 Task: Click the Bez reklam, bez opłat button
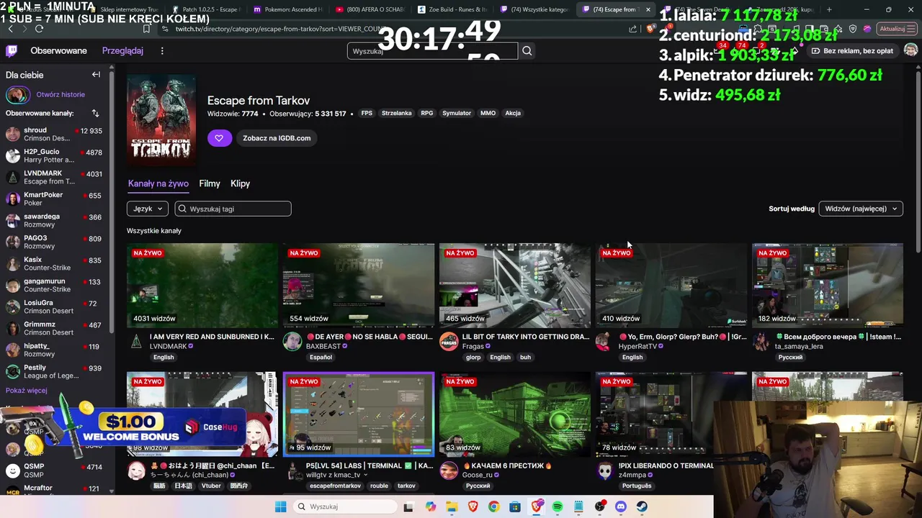click(x=852, y=51)
